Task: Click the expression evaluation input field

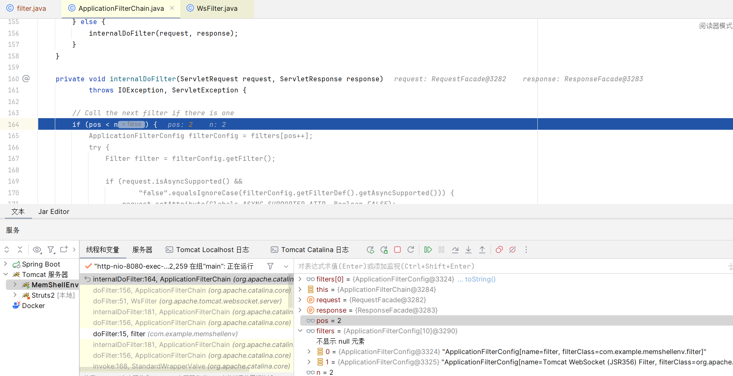Action: point(511,266)
